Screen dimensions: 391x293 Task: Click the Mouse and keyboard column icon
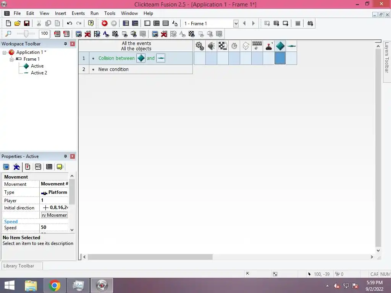coord(257,46)
